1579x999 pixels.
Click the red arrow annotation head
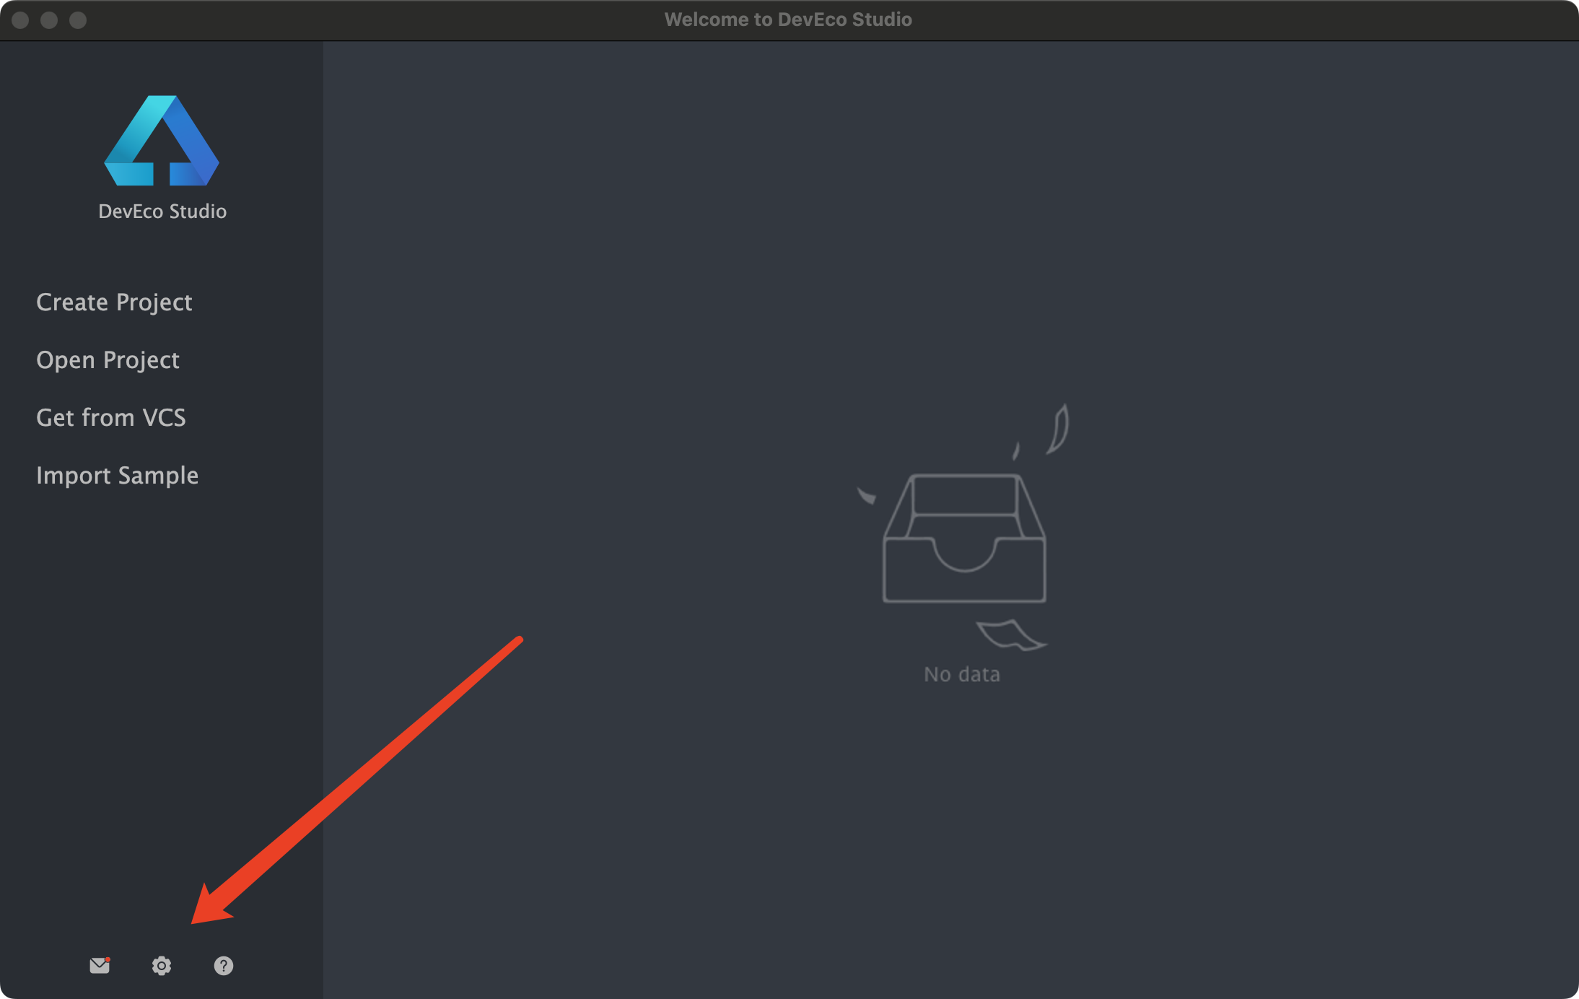coord(209,908)
